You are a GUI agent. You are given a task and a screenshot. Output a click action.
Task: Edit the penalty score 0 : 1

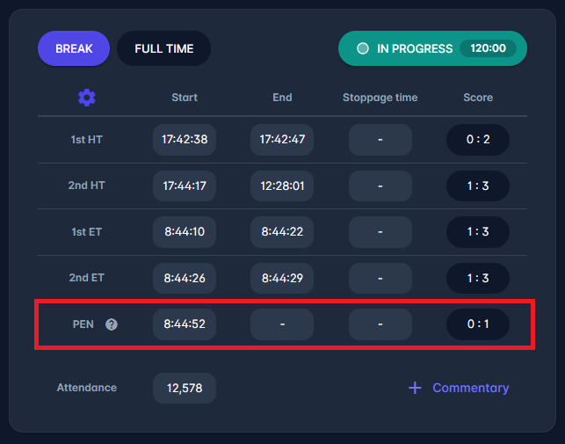point(478,324)
